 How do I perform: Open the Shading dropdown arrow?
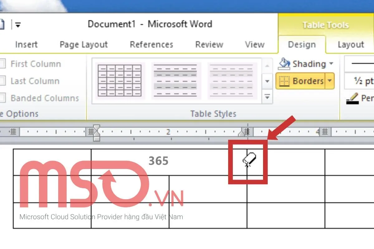pyautogui.click(x=331, y=64)
